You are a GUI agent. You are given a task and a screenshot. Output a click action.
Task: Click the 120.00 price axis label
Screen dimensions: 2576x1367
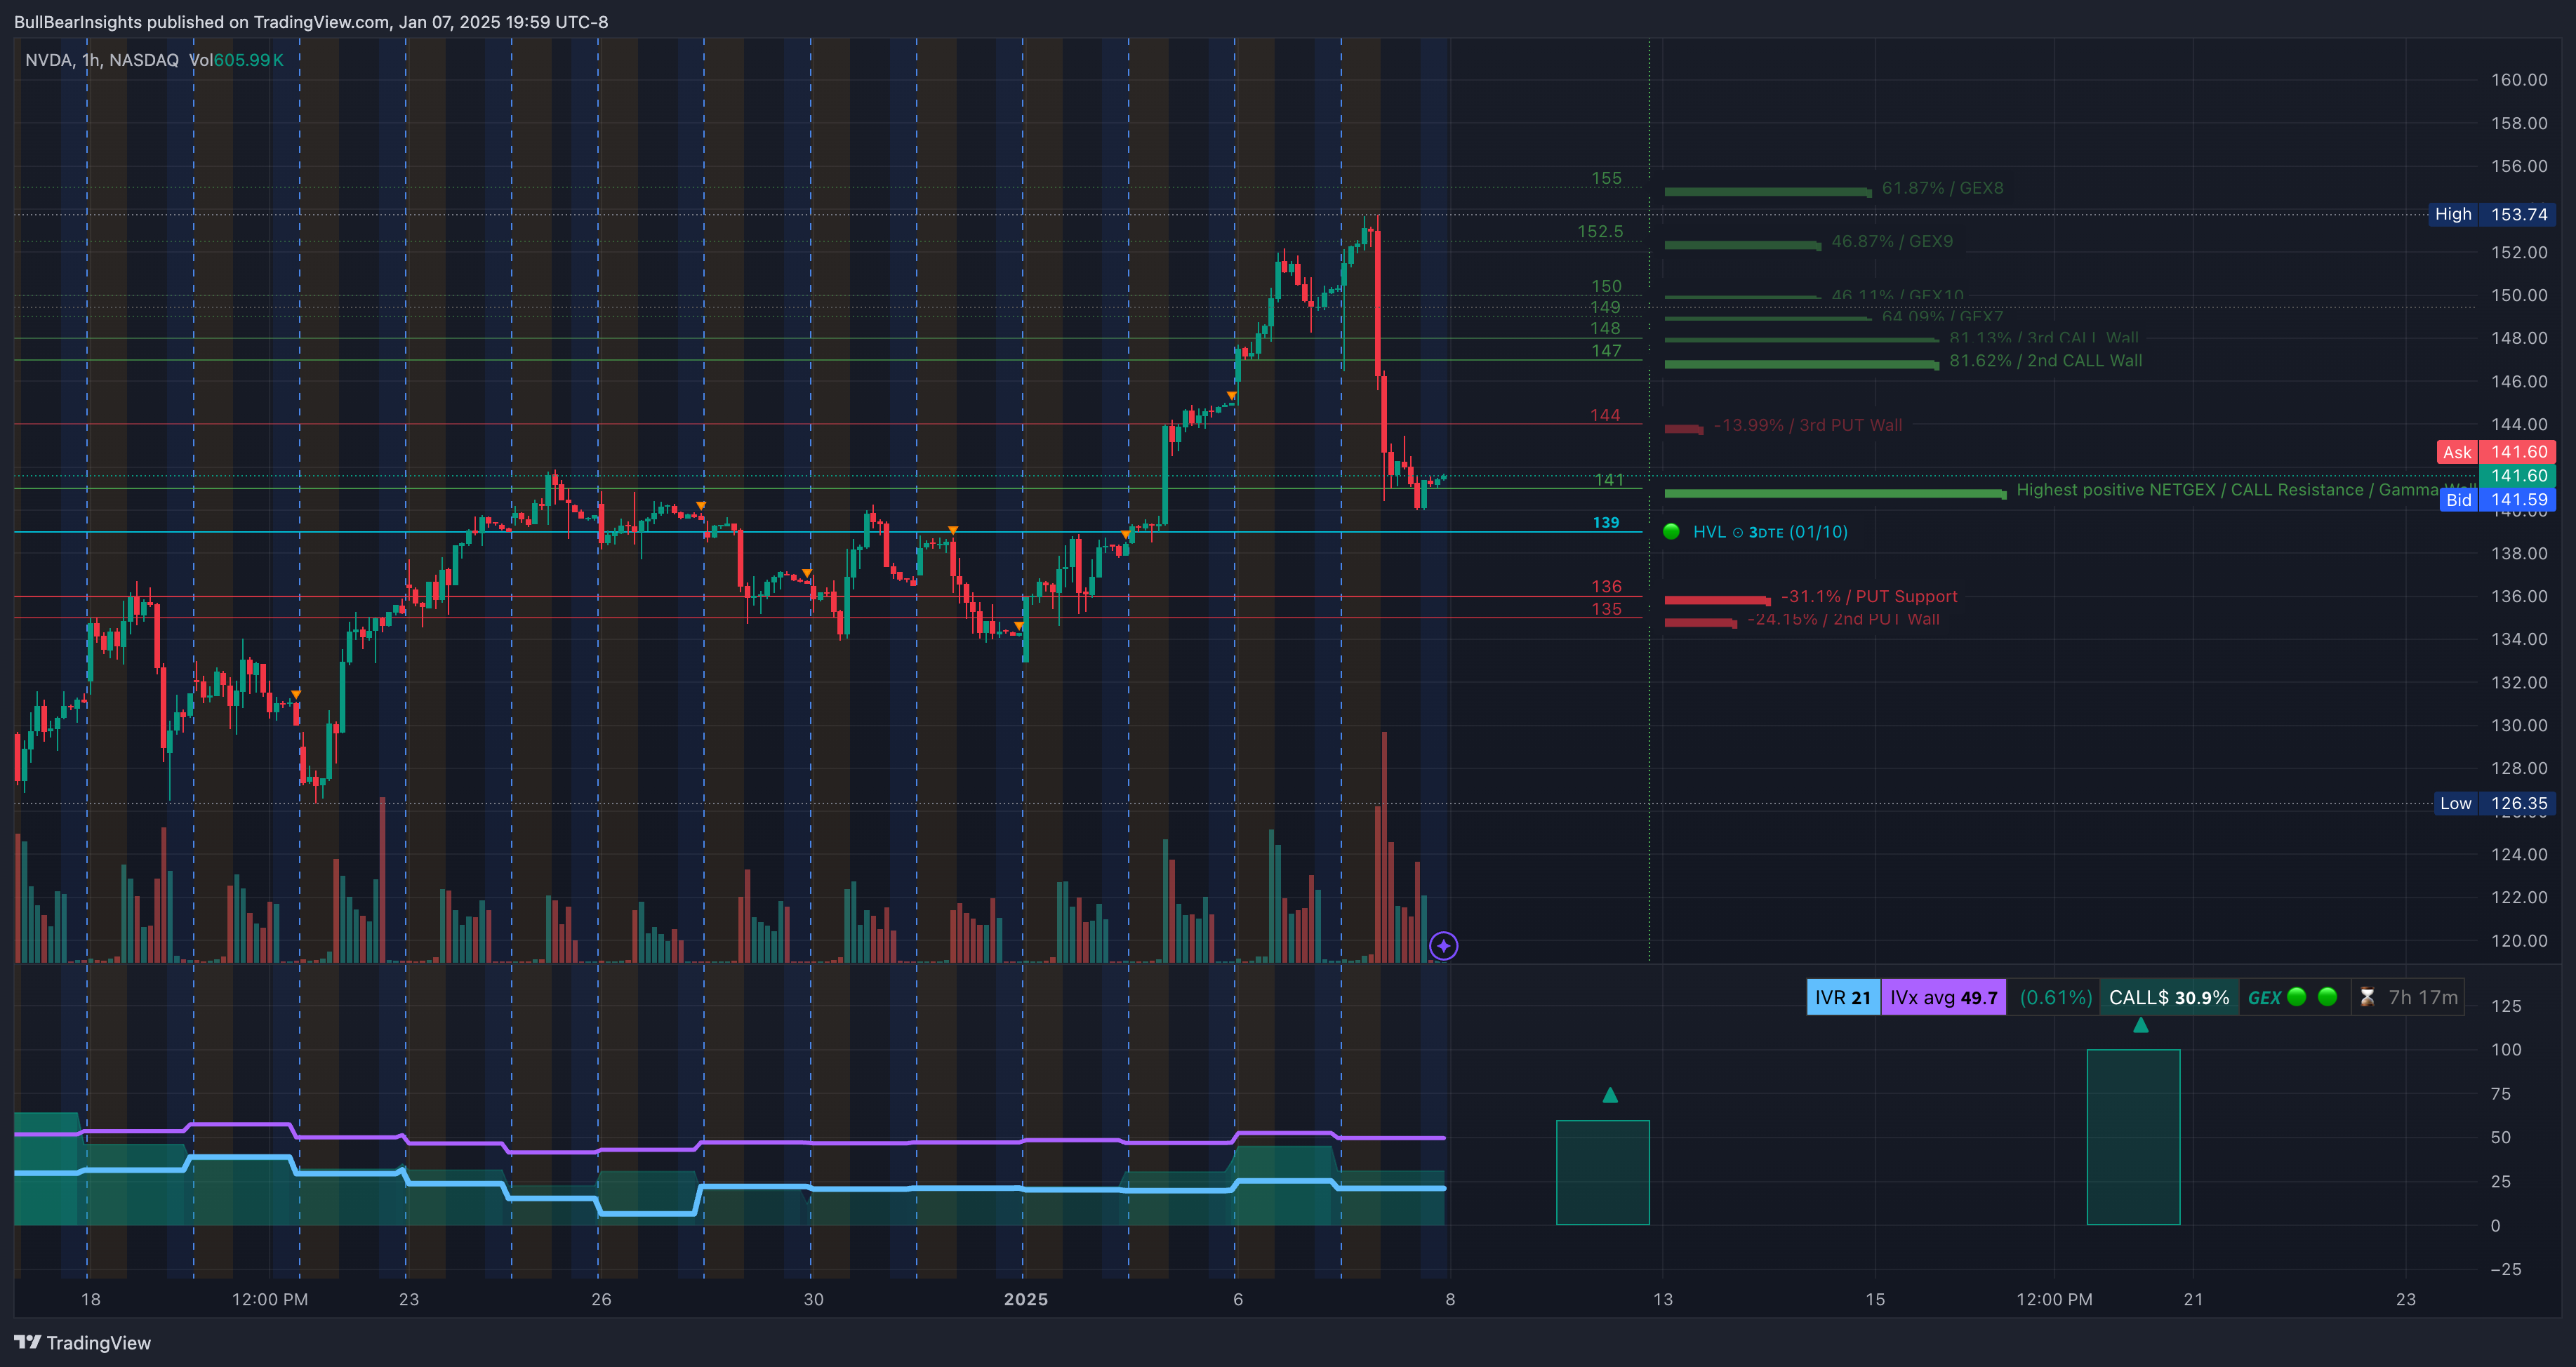pyautogui.click(x=2519, y=940)
